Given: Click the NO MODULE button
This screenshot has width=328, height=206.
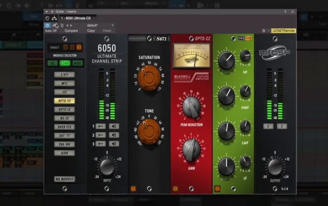Looking at the screenshot, I should tap(65, 179).
